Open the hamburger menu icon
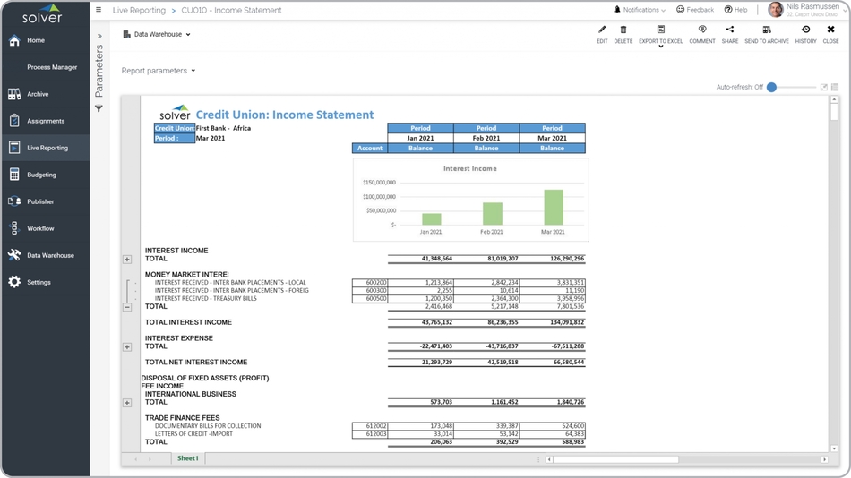851x478 pixels. tap(99, 10)
